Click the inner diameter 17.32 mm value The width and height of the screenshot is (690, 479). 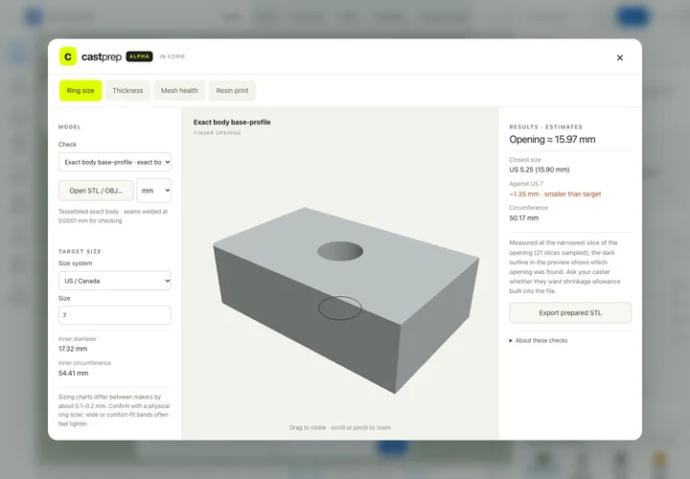click(x=73, y=349)
